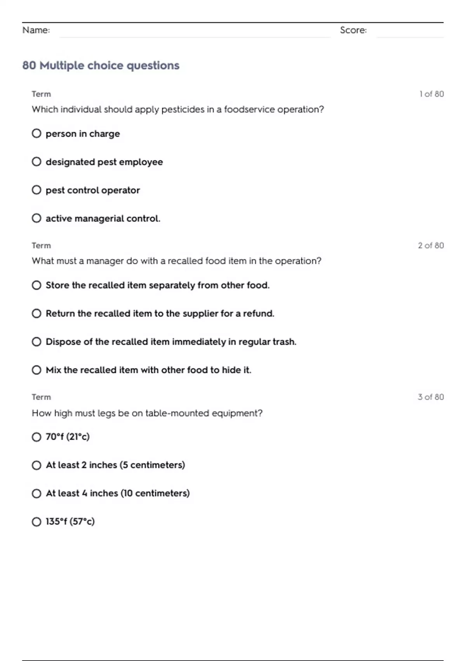Viewport: 466px width, 661px height.
Task: Click the Name input line
Action: (x=195, y=31)
